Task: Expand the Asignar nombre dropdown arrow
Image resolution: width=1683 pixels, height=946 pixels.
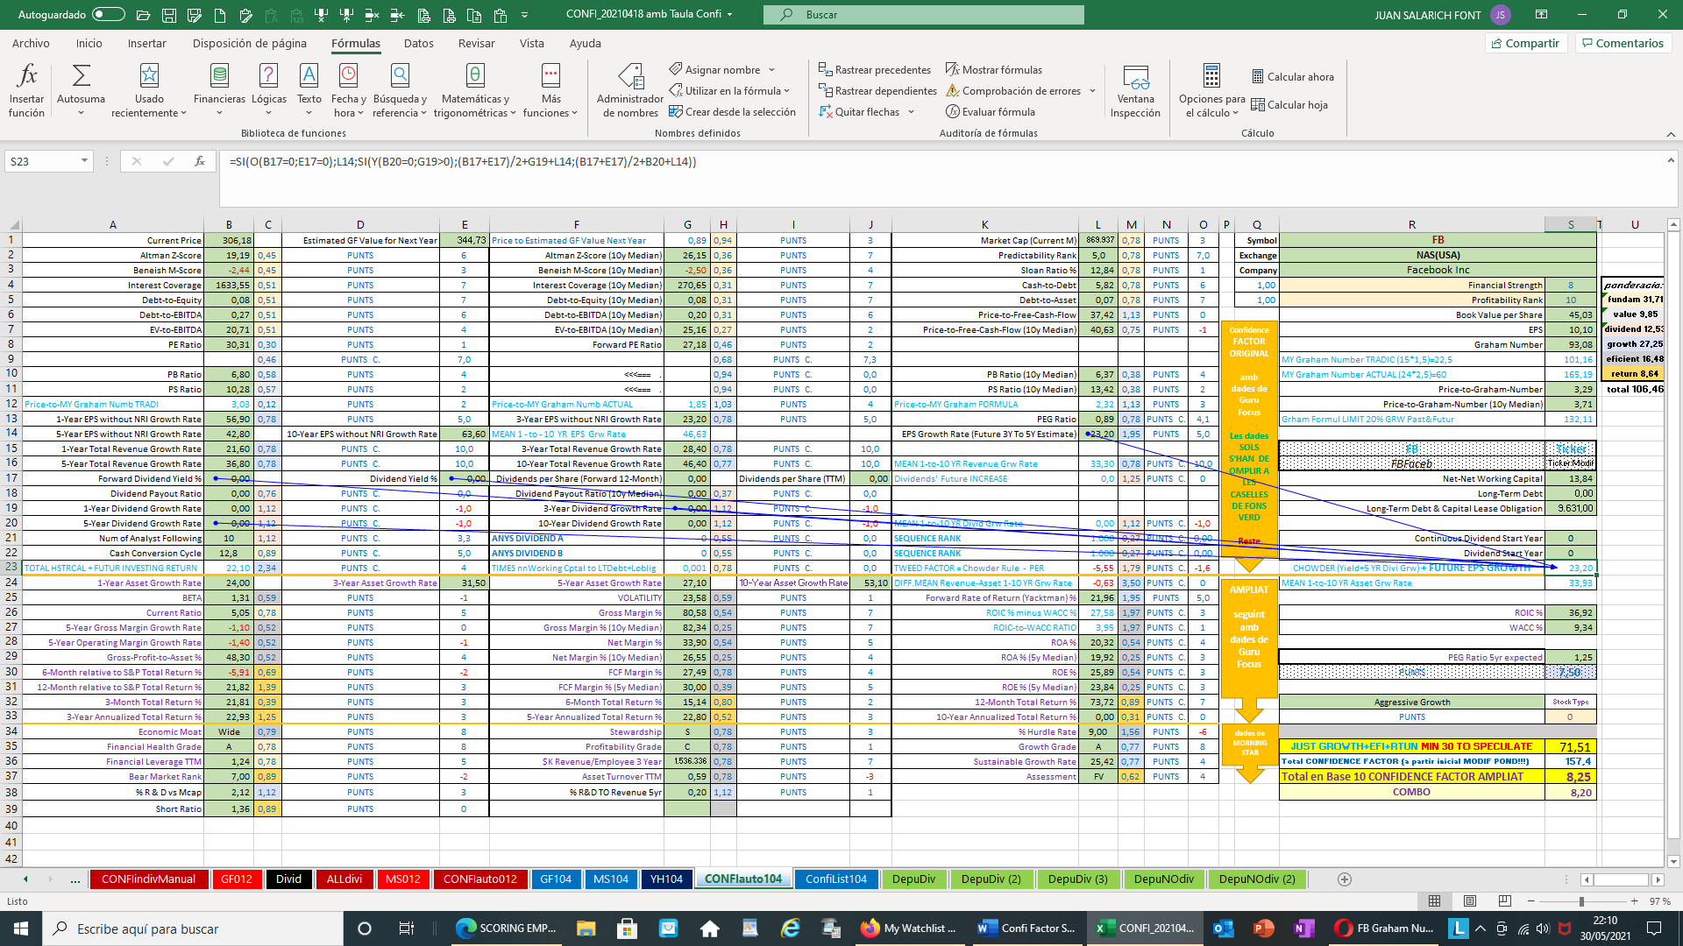Action: click(x=772, y=69)
